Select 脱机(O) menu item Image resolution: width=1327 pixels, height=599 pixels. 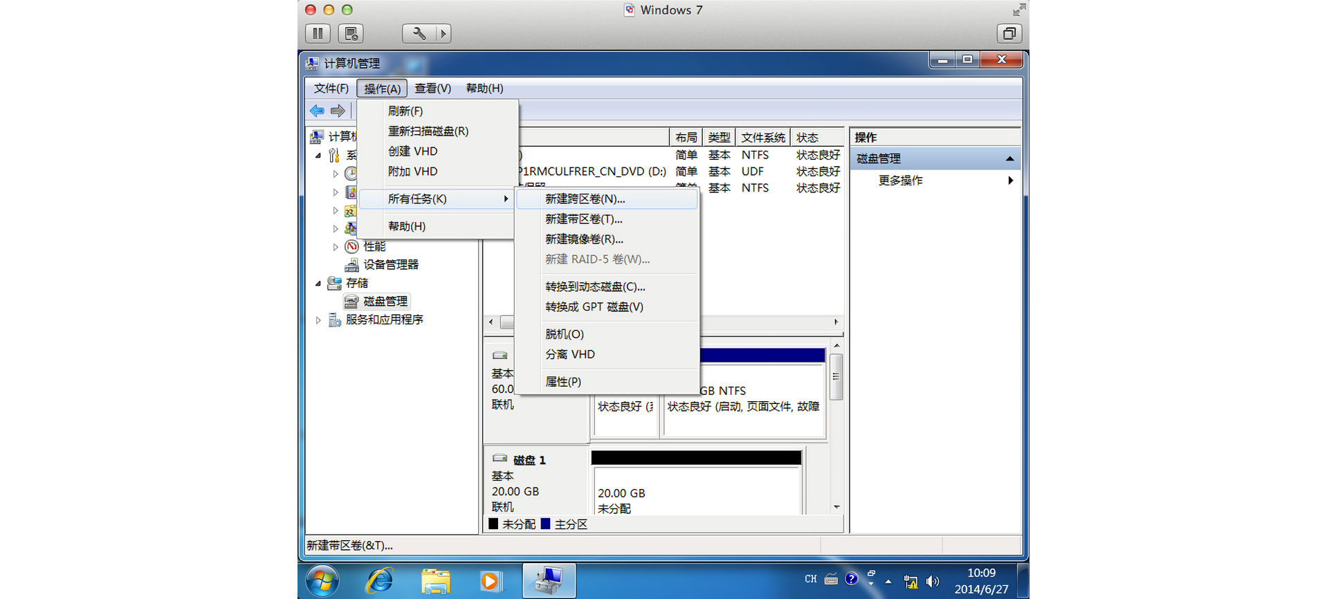(x=607, y=334)
